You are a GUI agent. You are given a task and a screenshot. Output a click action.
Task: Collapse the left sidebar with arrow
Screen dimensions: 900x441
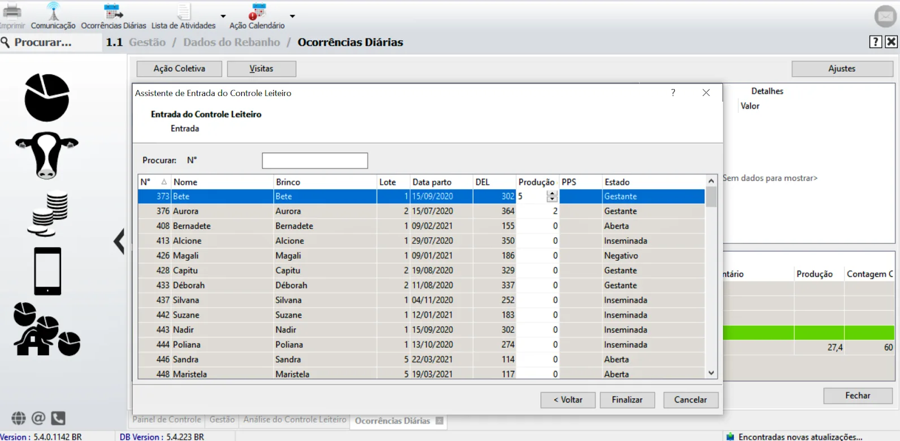(119, 242)
